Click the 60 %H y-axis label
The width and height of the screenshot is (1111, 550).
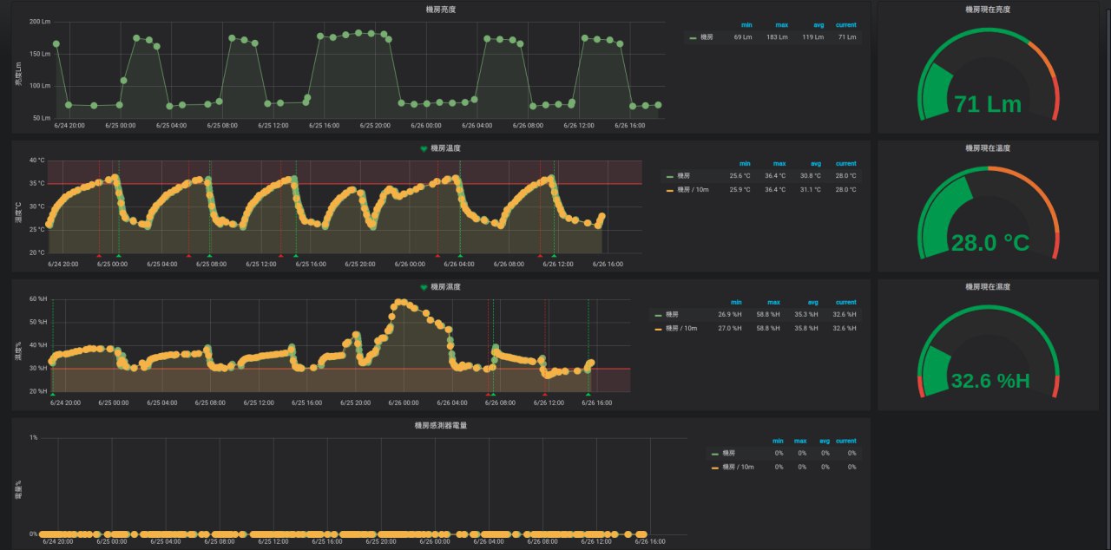[38, 299]
